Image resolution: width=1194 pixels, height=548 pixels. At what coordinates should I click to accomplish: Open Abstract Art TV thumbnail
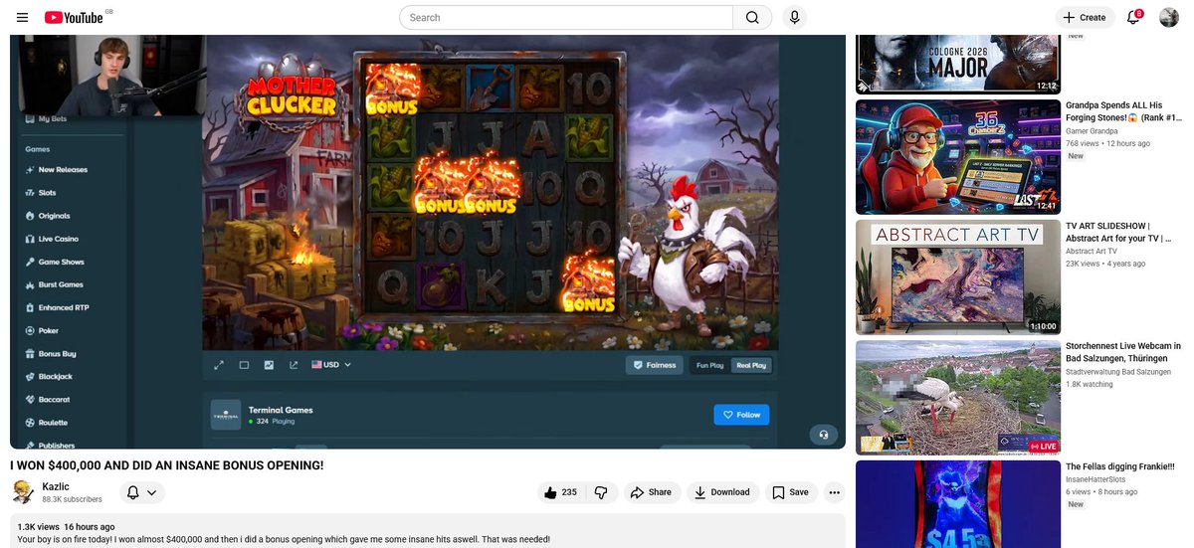(958, 277)
